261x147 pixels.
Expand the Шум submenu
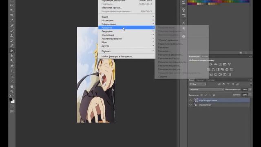coord(127,42)
